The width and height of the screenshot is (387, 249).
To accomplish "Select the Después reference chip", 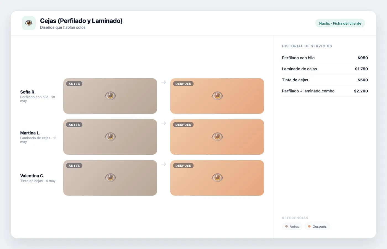I will (317, 226).
